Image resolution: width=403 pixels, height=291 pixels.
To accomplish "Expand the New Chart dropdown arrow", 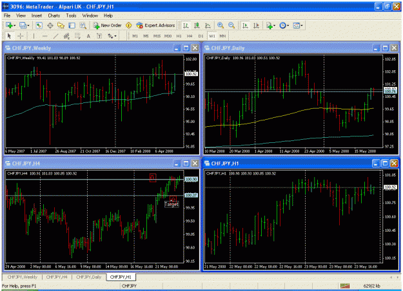I will 15,25.
